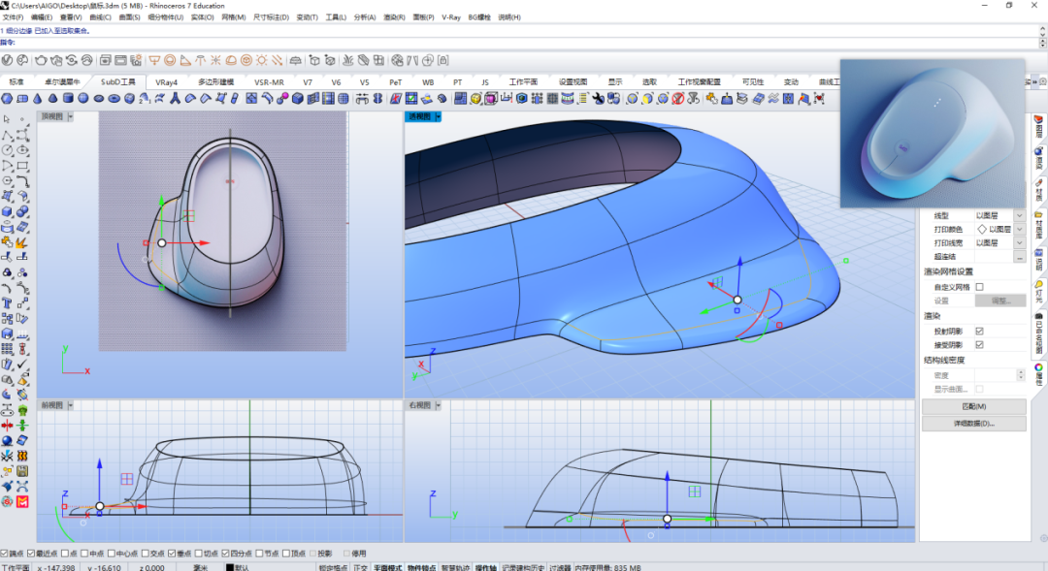Open the 曲面(S) menu
The image size is (1048, 571).
click(x=129, y=17)
